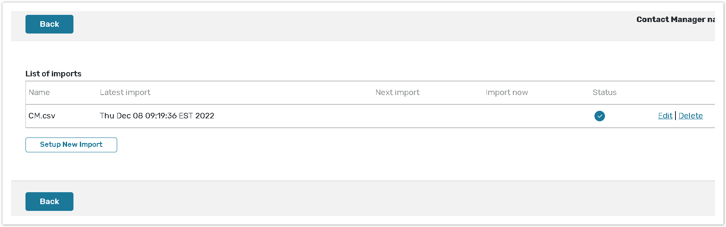Click the Import now column header

pos(507,92)
